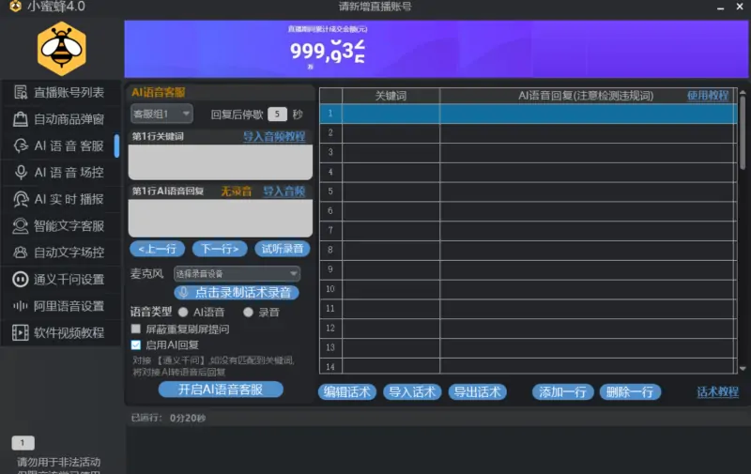Expand the 选择录音设备 microphone dropdown
751x474 pixels.
(237, 274)
